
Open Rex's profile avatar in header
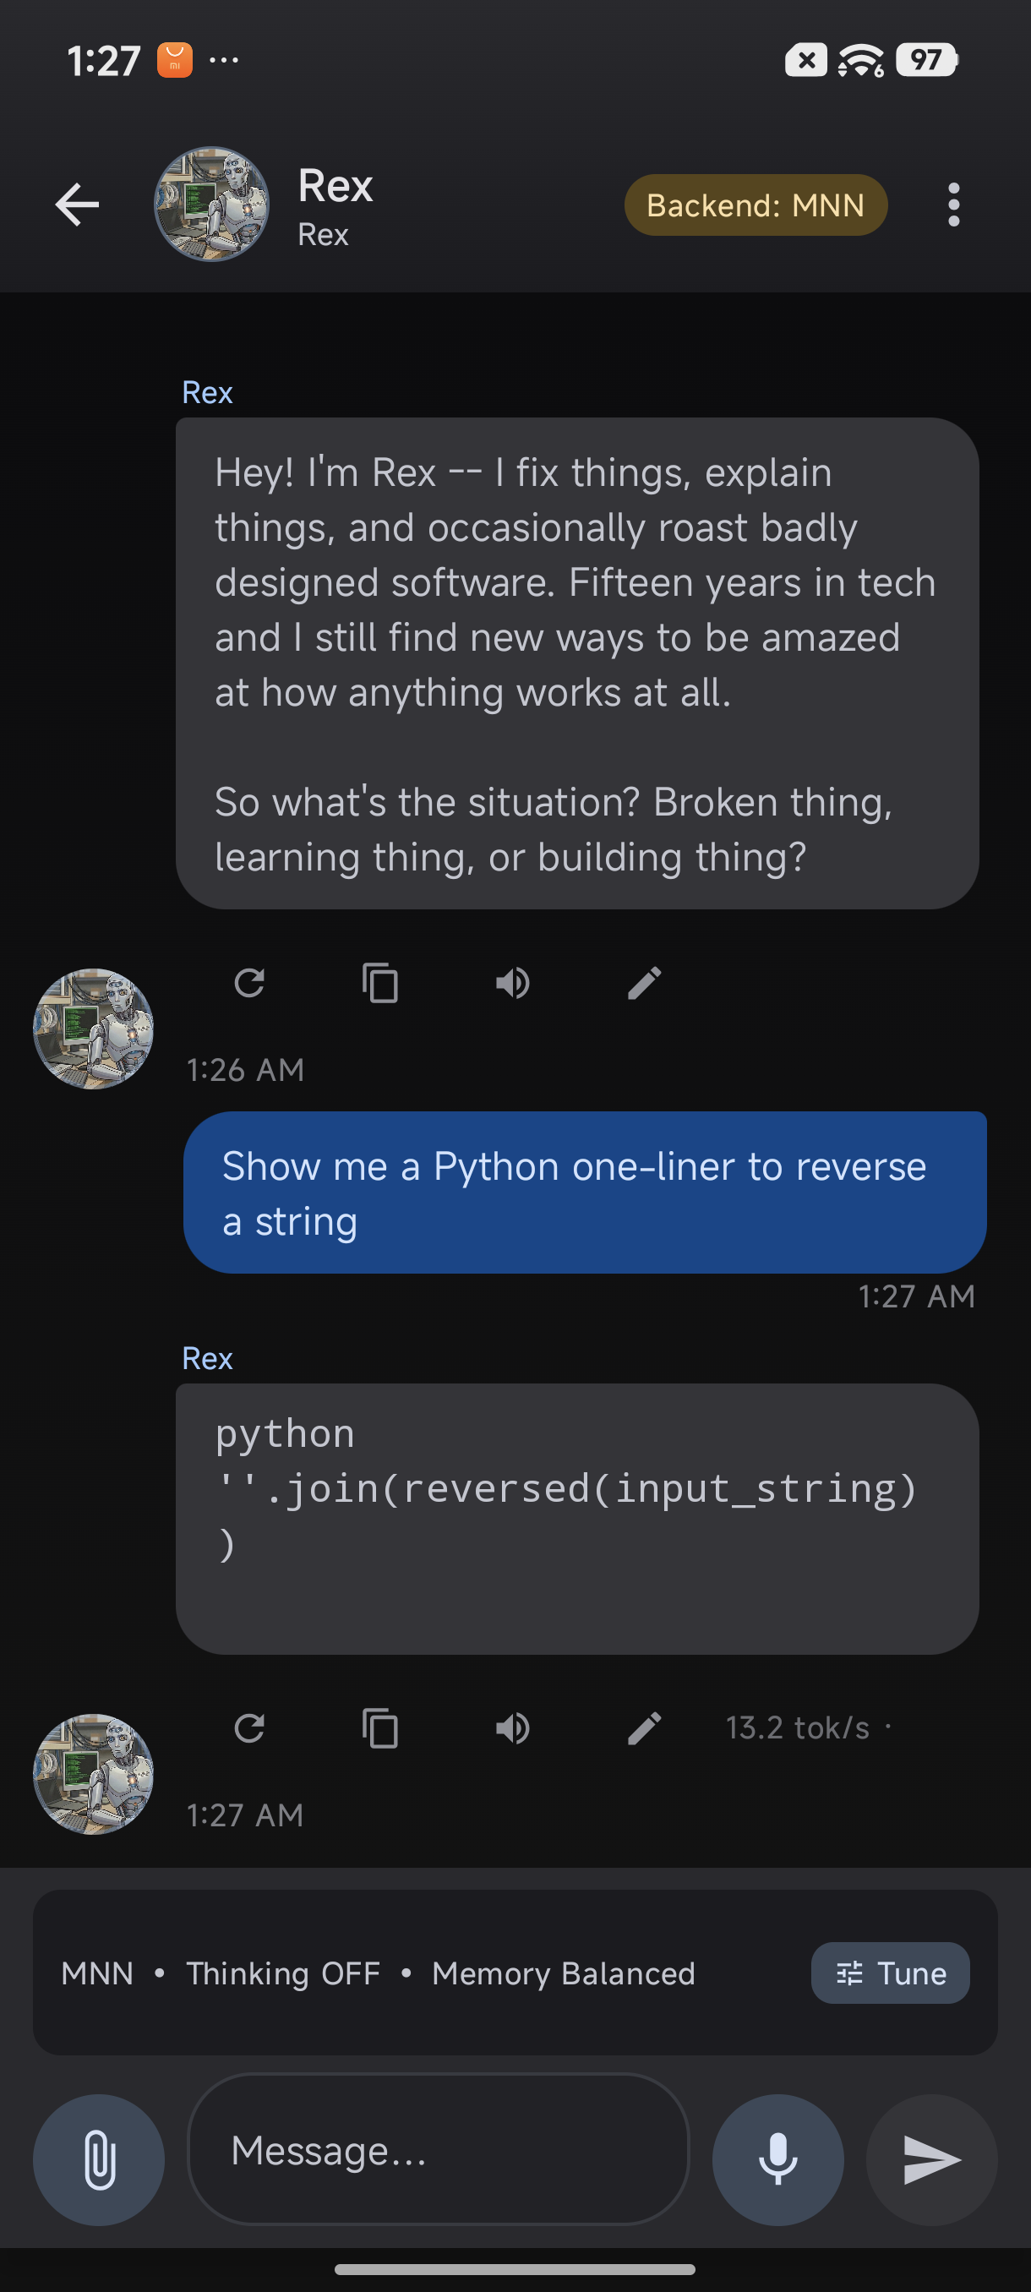(212, 205)
